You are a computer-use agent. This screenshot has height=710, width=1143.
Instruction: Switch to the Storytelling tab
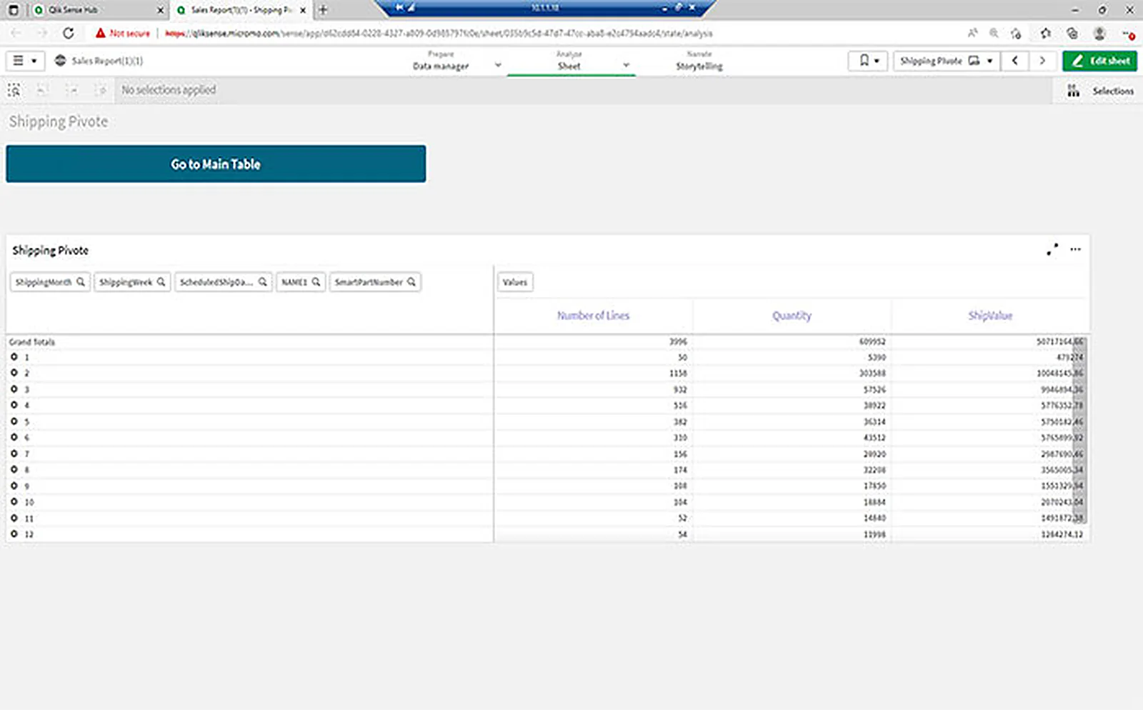coord(699,61)
